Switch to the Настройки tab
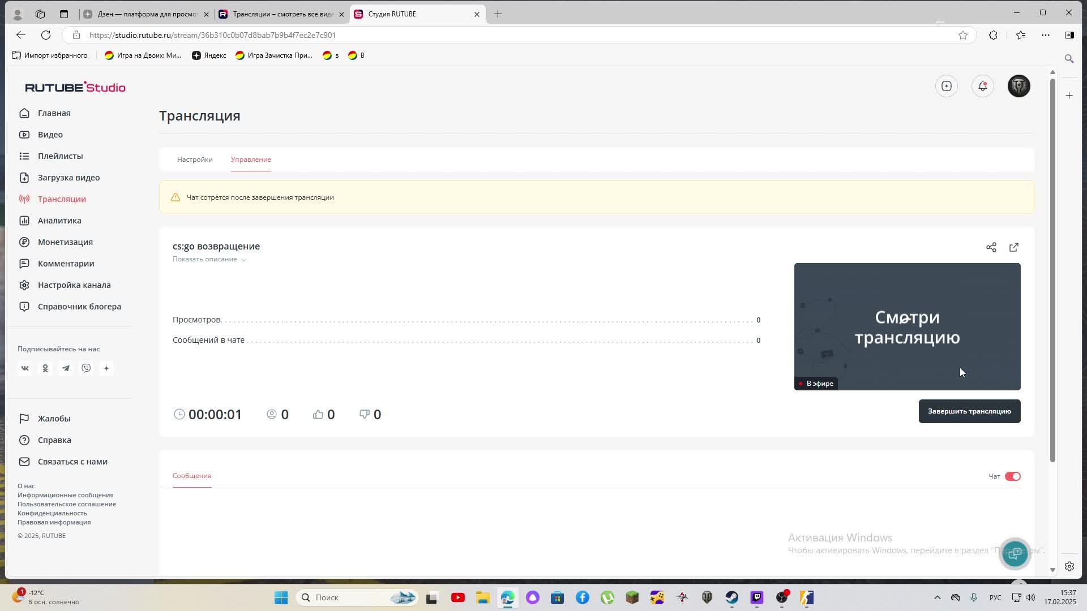This screenshot has width=1087, height=611. pyautogui.click(x=195, y=160)
